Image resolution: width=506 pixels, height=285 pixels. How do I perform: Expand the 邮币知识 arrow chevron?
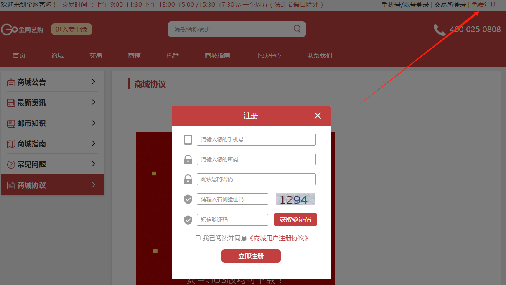(94, 123)
